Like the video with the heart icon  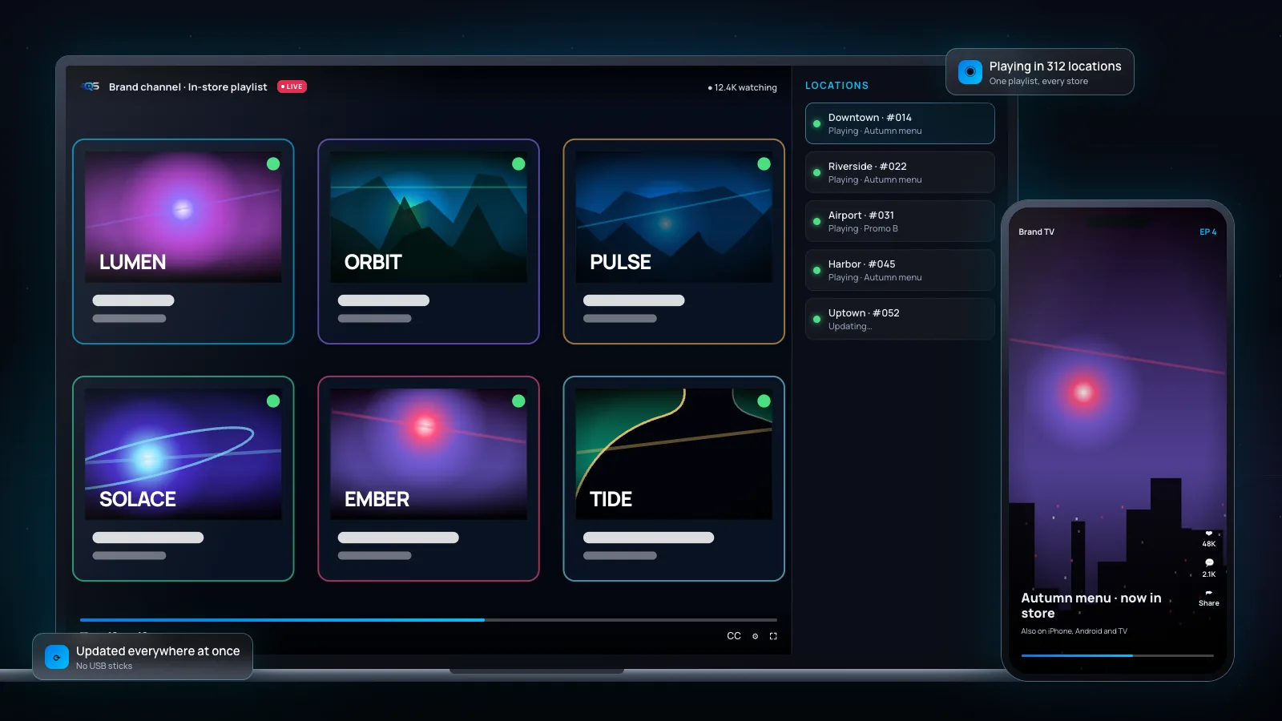(x=1209, y=534)
